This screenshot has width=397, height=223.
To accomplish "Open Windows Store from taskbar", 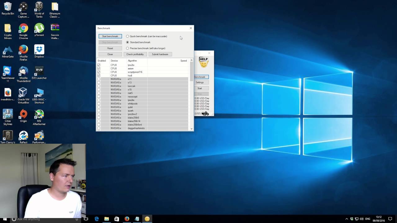I will (x=117, y=219).
